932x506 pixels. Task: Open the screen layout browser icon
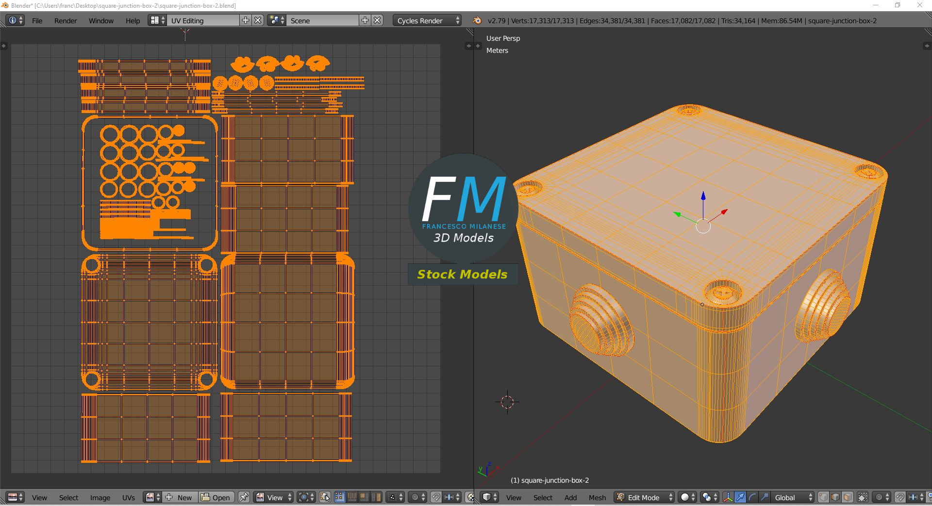[157, 20]
